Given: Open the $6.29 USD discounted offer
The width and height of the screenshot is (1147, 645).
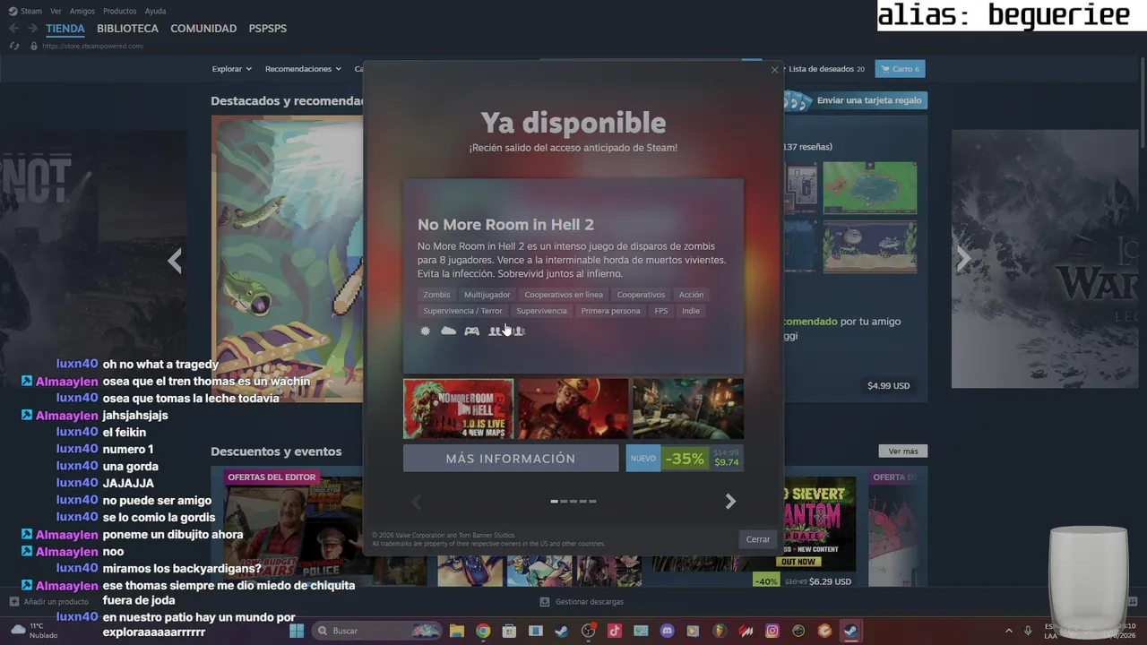Looking at the screenshot, I should (830, 581).
